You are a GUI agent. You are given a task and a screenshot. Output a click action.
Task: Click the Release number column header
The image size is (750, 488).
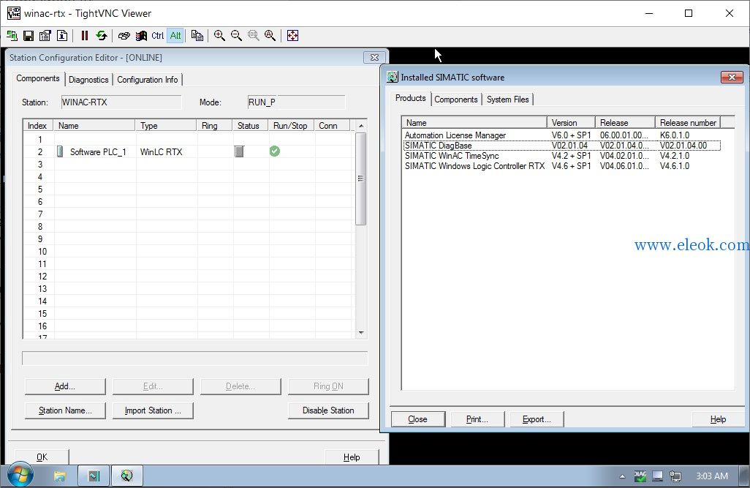688,123
